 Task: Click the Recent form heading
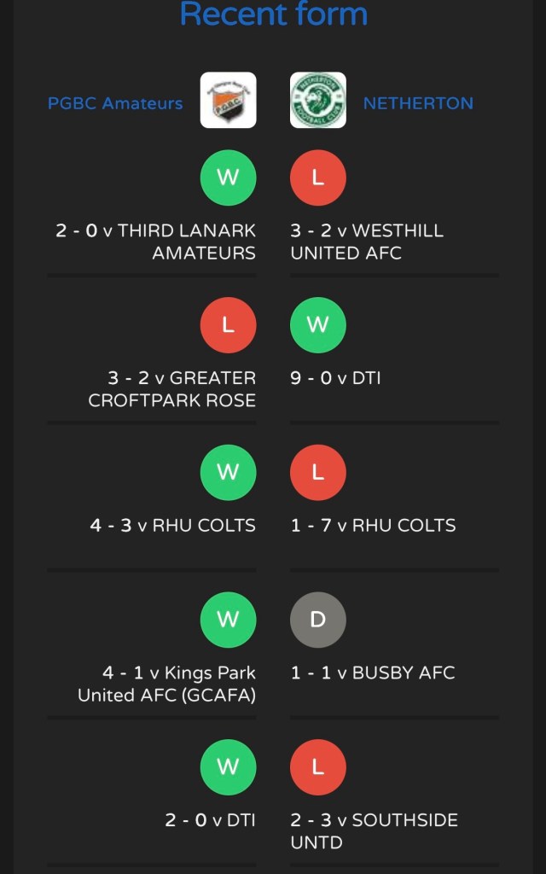coord(273,14)
